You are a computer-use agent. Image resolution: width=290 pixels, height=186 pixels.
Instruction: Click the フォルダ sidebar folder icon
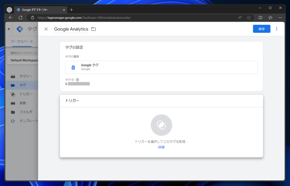point(13,112)
